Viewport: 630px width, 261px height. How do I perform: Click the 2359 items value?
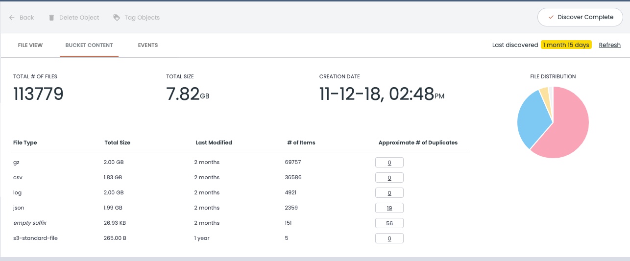(x=291, y=208)
